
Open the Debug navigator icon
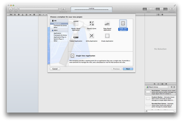point(26,15)
